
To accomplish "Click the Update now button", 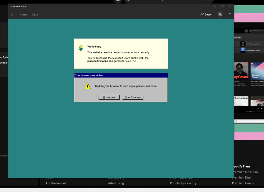I will pos(109,97).
